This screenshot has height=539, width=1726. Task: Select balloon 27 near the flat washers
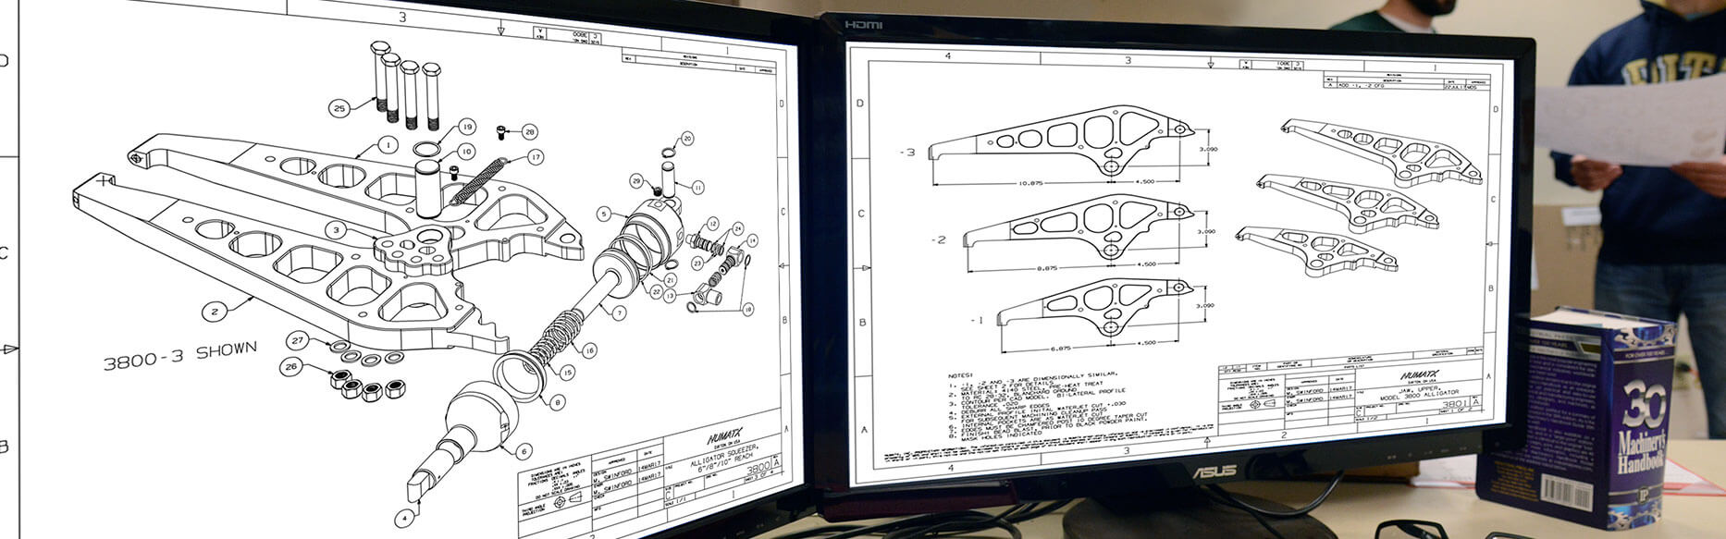[296, 339]
